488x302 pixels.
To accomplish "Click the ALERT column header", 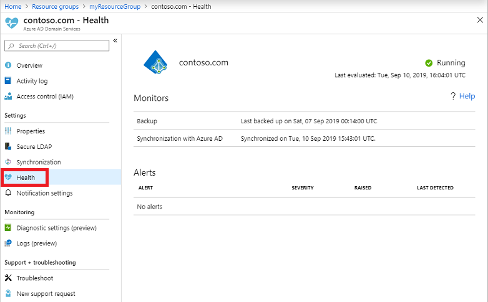I will [x=145, y=187].
